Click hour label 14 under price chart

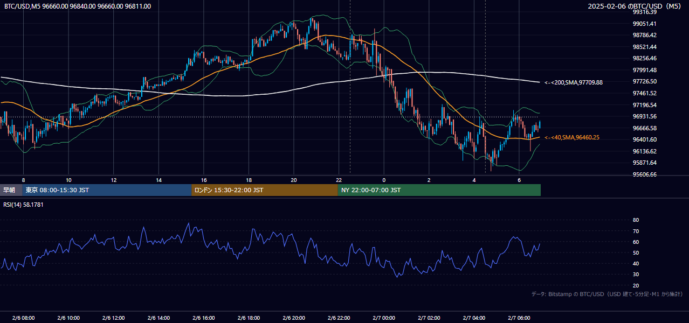click(x=159, y=180)
